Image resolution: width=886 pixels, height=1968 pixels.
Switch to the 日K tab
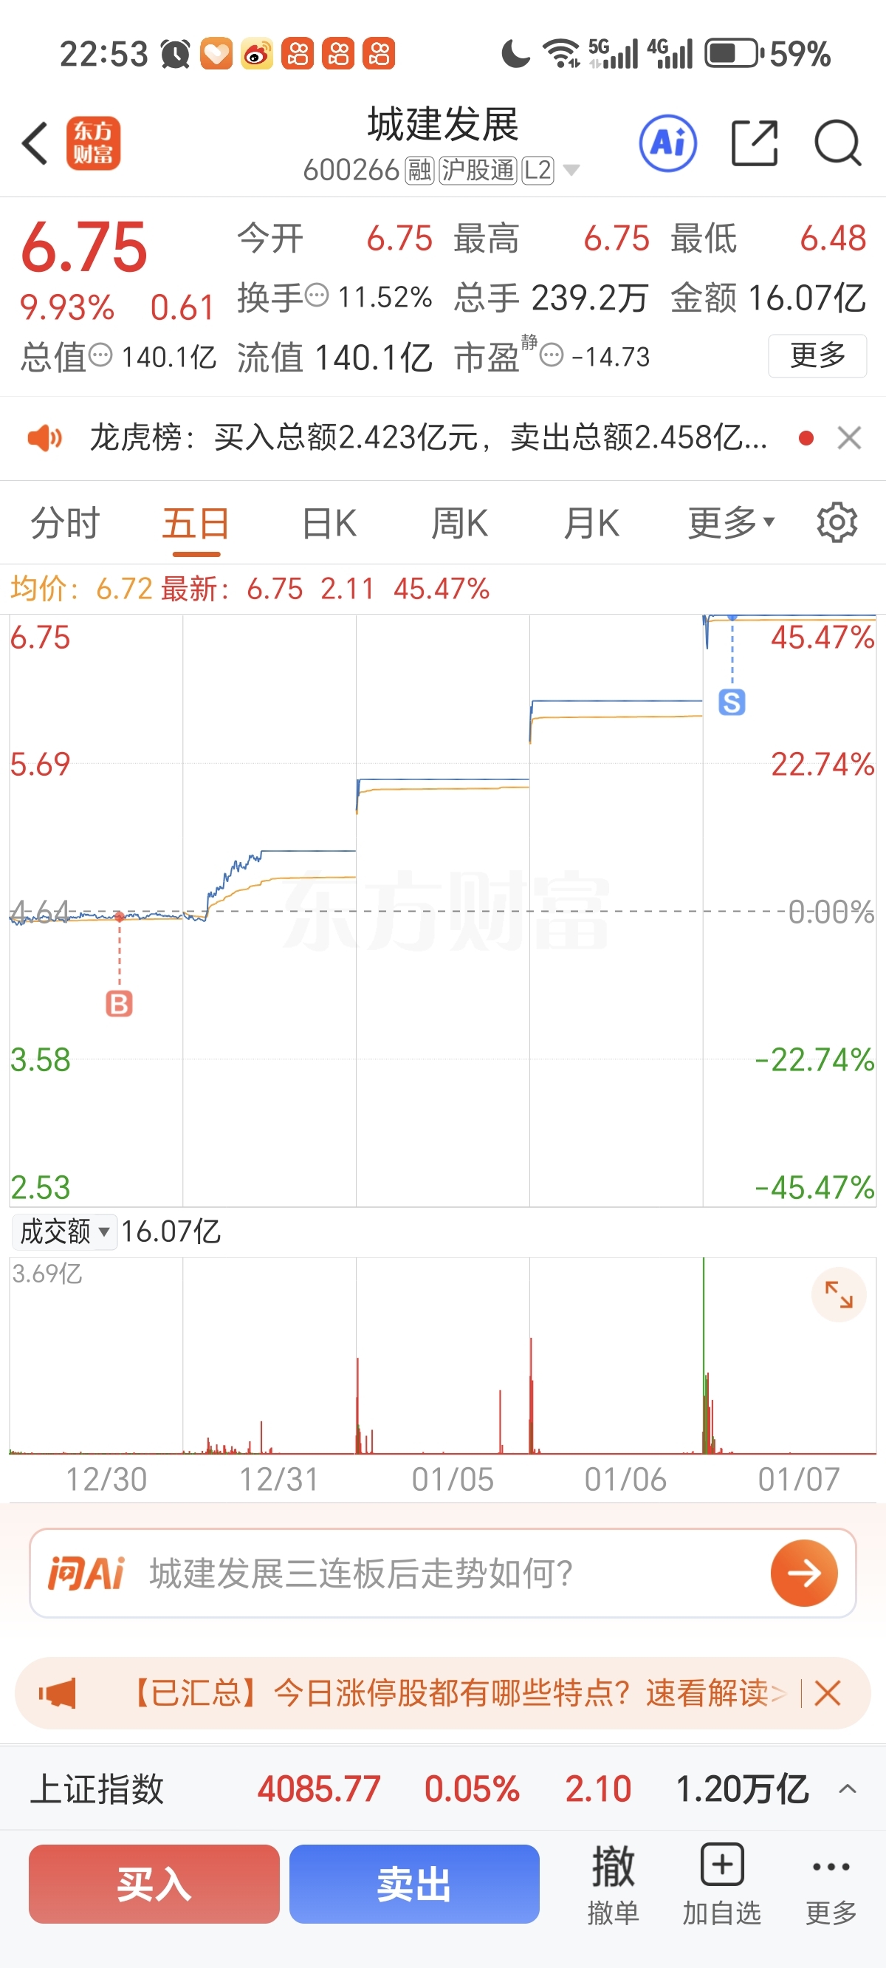pos(329,523)
